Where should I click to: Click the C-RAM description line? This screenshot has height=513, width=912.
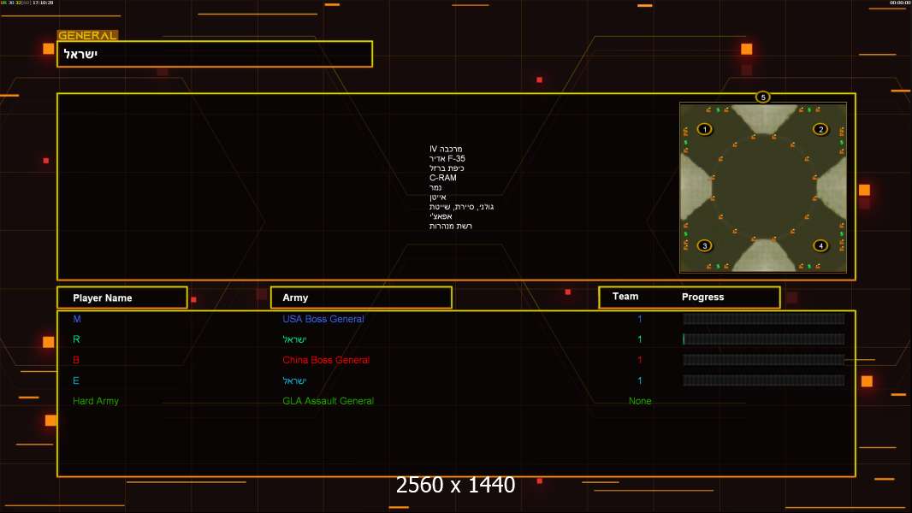click(442, 178)
